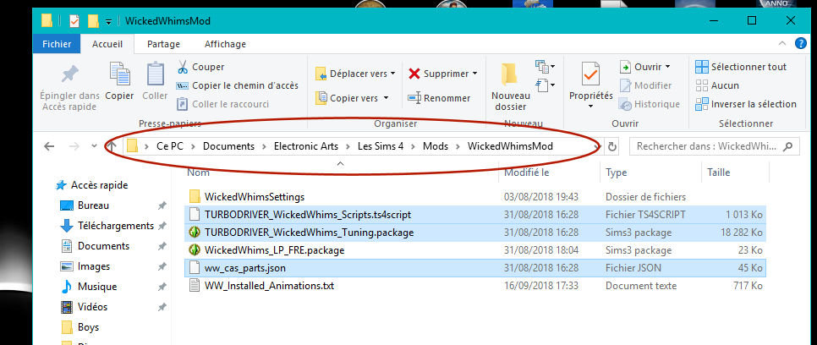Open the Accès facile dropdown icon

point(545,85)
